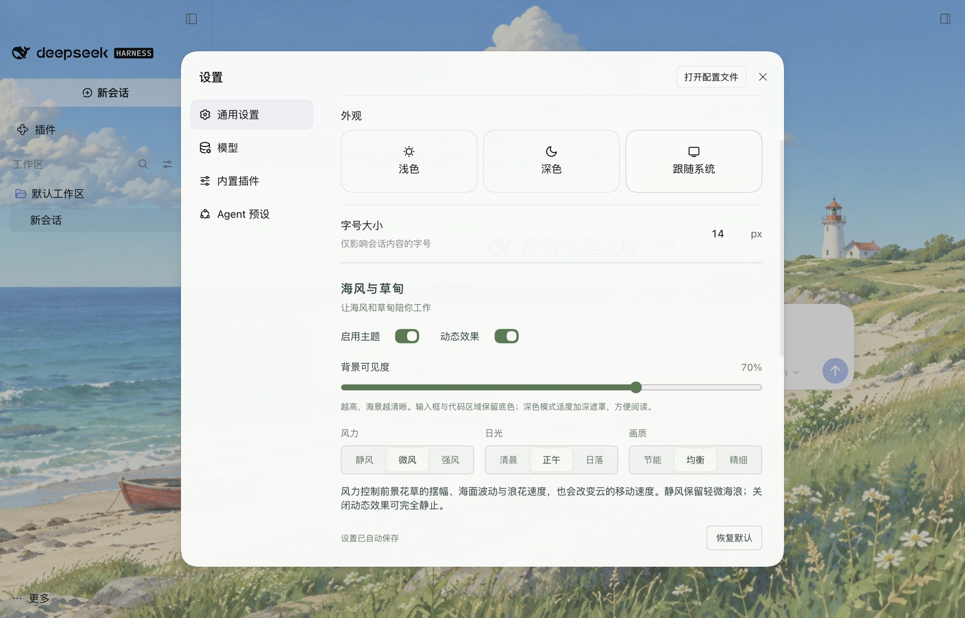Set wind to 静风
Screen dimensions: 965x618
coord(364,460)
